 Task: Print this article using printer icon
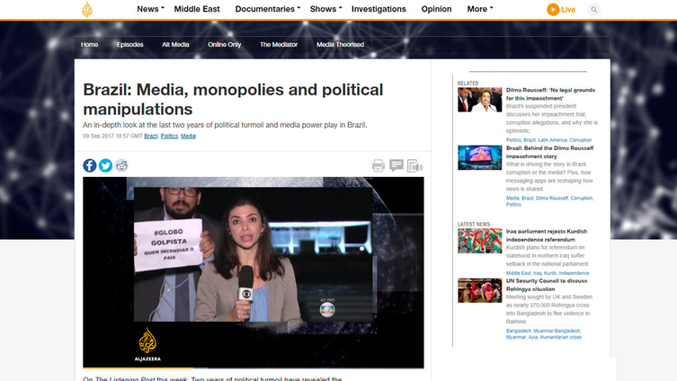pyautogui.click(x=379, y=165)
